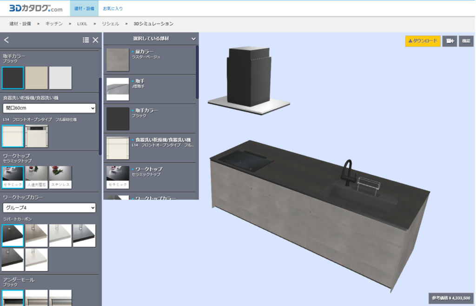This screenshot has width=476, height=306.
Task: Collapse the 選択している部材 panel
Action: click(193, 39)
